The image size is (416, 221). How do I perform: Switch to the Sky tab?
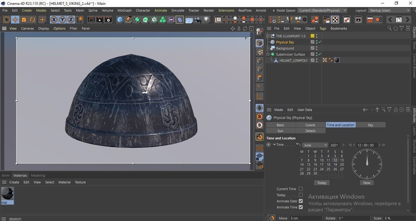pos(370,125)
